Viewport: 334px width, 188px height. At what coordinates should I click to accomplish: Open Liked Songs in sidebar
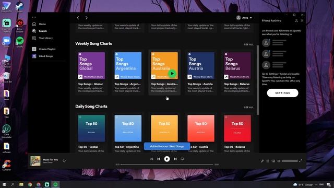(42, 56)
